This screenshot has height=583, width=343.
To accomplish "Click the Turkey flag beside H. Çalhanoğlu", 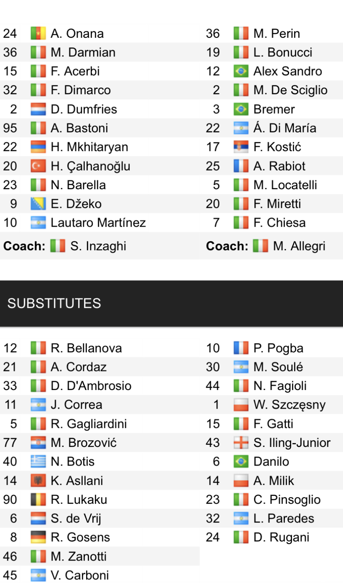I will click(38, 166).
